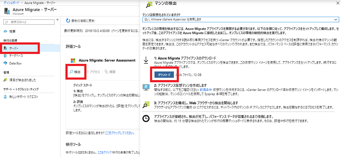
Task: Open the 前提条件 link in step 2
Action: pyautogui.click(x=206, y=90)
